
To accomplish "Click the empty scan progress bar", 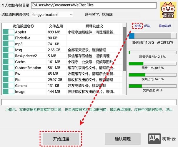I will pos(89,102).
